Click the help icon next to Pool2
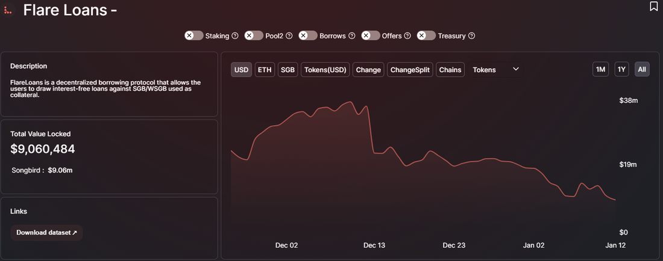The height and width of the screenshot is (261, 663). [x=289, y=36]
